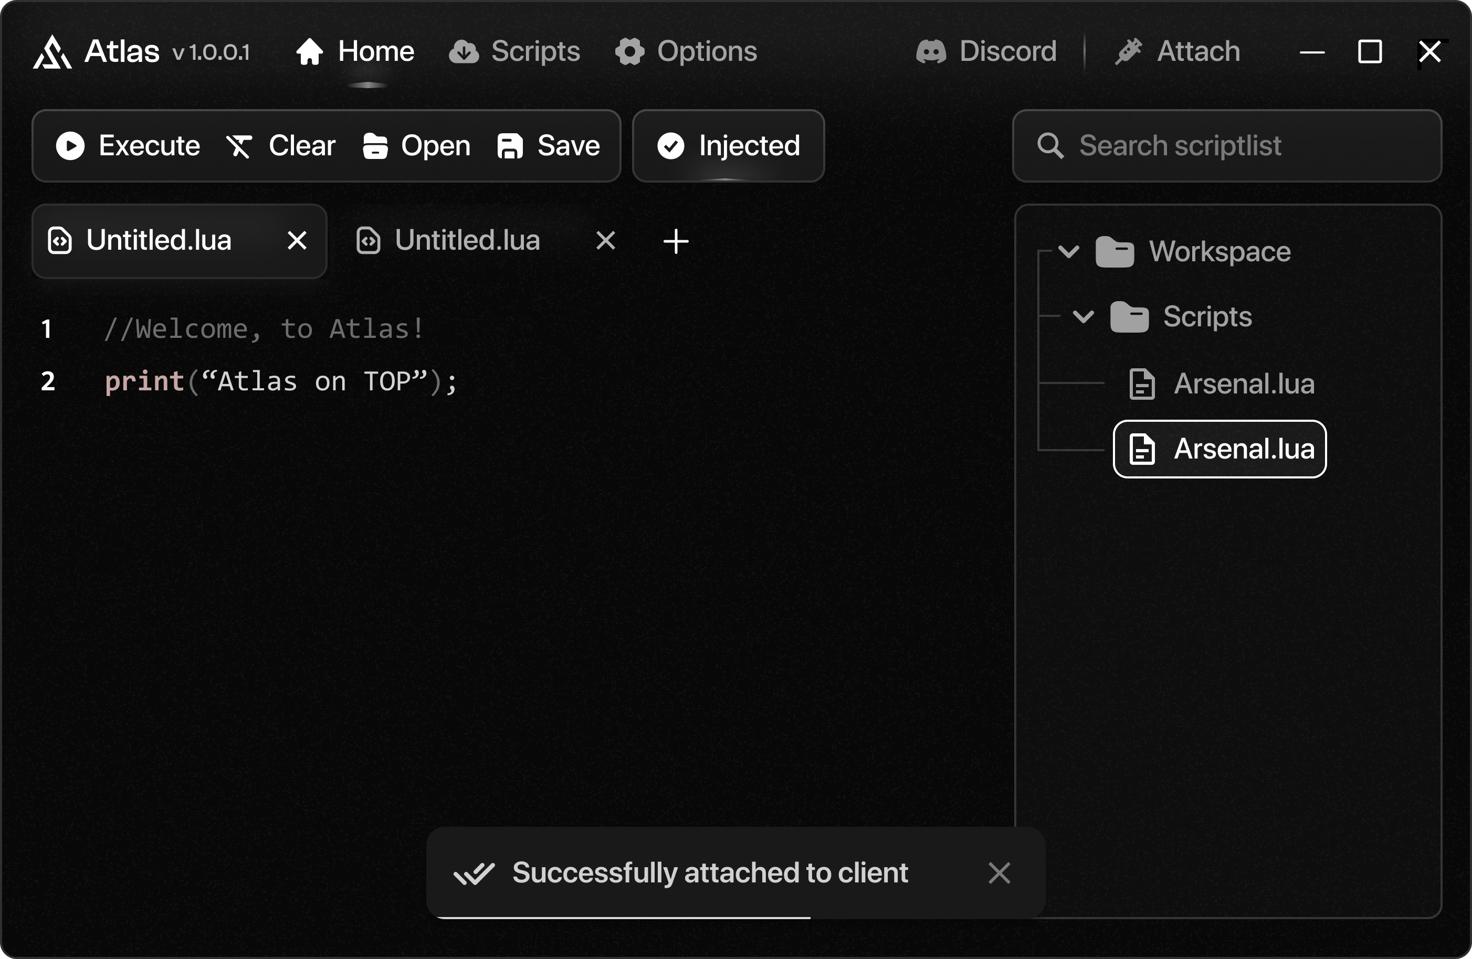Image resolution: width=1472 pixels, height=959 pixels.
Task: Close the first Untitled.lua tab
Action: (x=297, y=240)
